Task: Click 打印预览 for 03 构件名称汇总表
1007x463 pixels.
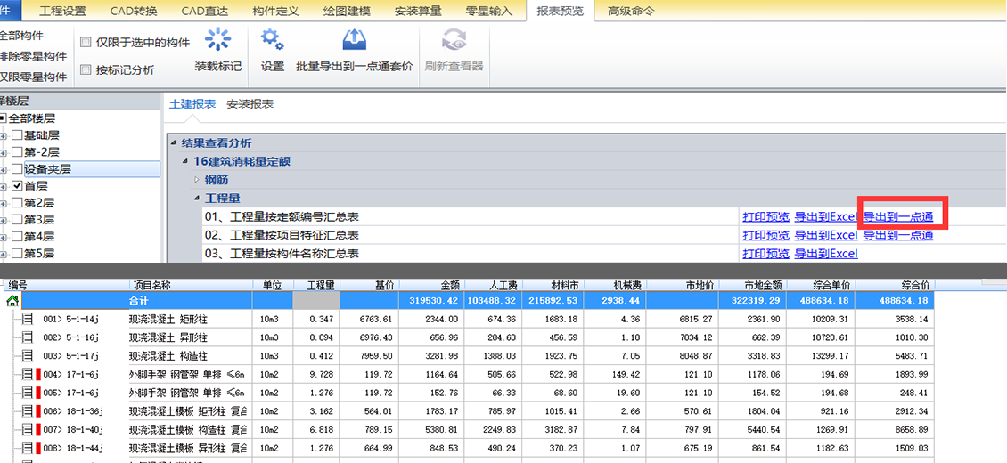Action: point(765,253)
